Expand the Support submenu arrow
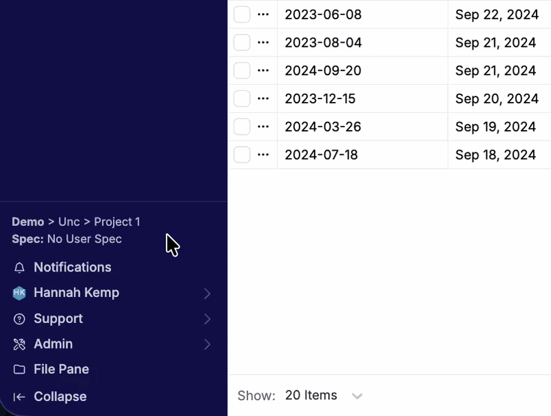551x416 pixels. tap(207, 320)
